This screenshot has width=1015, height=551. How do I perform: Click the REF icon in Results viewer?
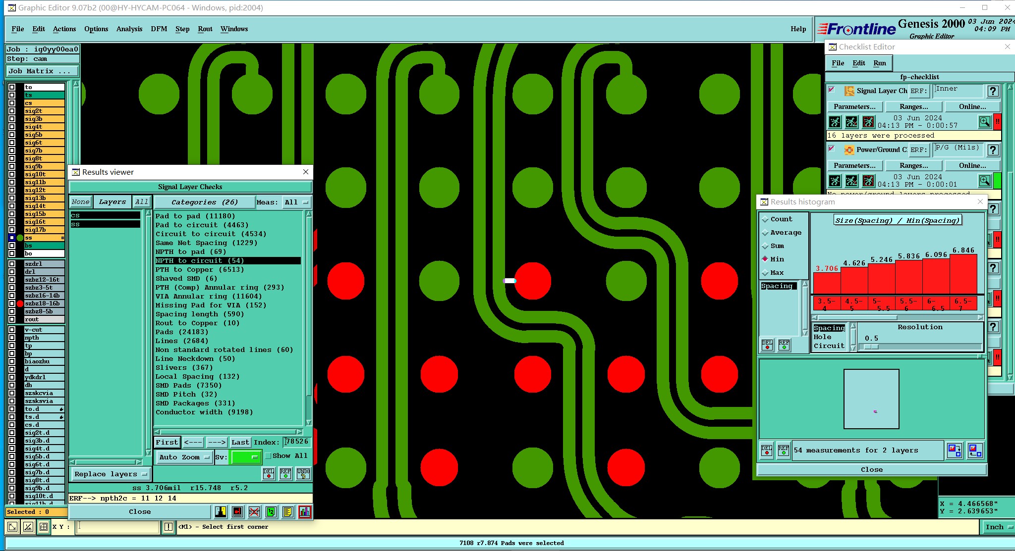pos(285,474)
